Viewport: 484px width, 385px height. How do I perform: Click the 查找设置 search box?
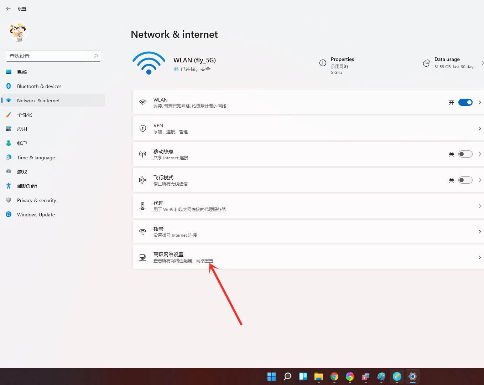click(50, 56)
